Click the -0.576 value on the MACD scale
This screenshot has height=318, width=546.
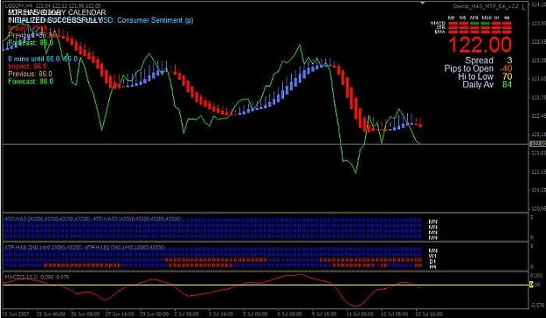click(537, 306)
